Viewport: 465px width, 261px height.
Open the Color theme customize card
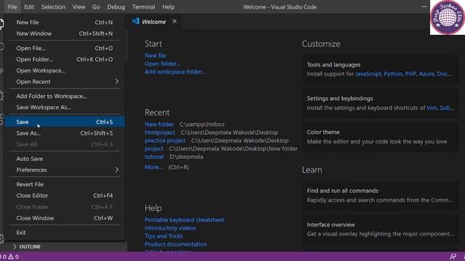click(380, 137)
